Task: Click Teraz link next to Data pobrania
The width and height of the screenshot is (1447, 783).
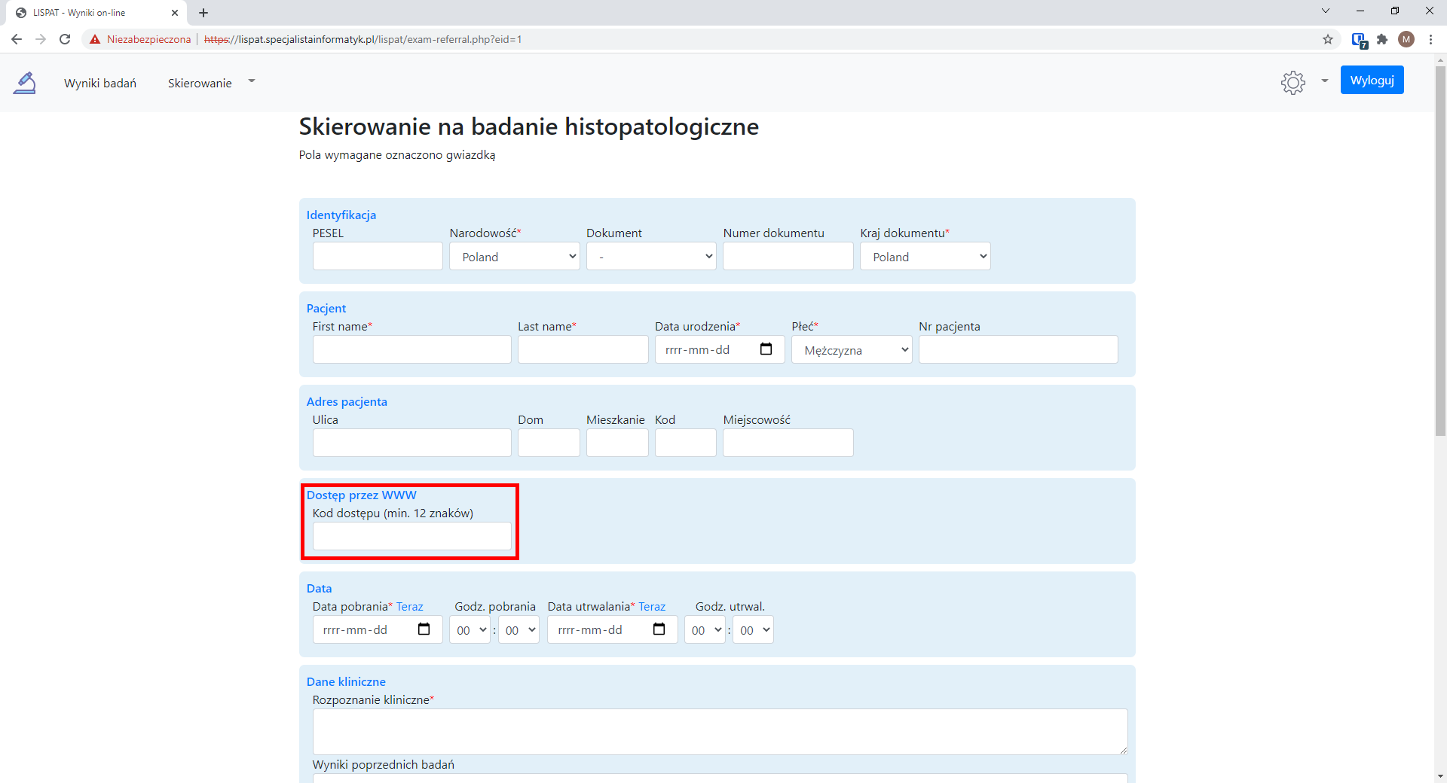Action: pos(409,607)
